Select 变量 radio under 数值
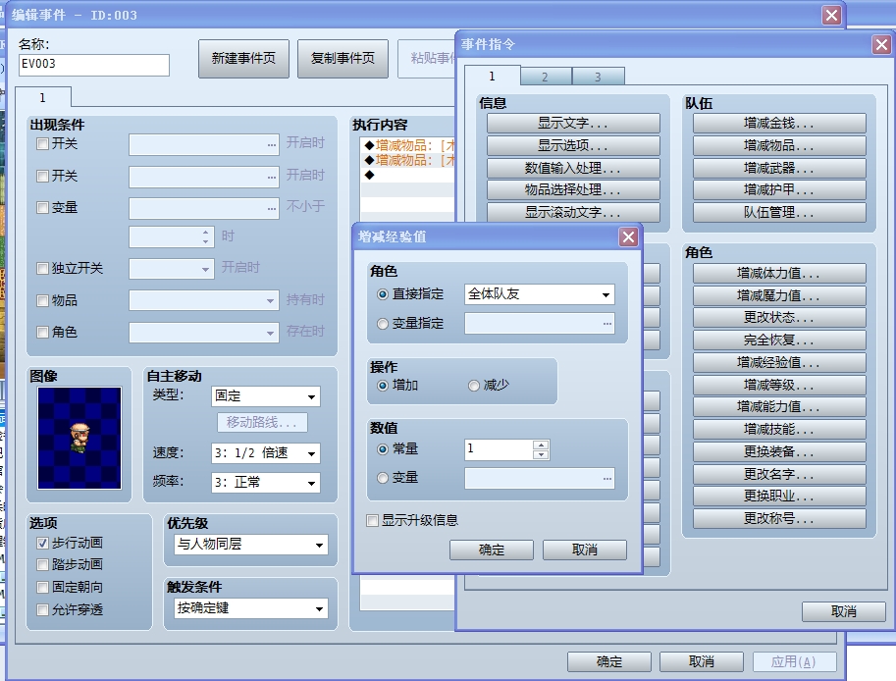Viewport: 896px width, 681px height. (x=383, y=478)
